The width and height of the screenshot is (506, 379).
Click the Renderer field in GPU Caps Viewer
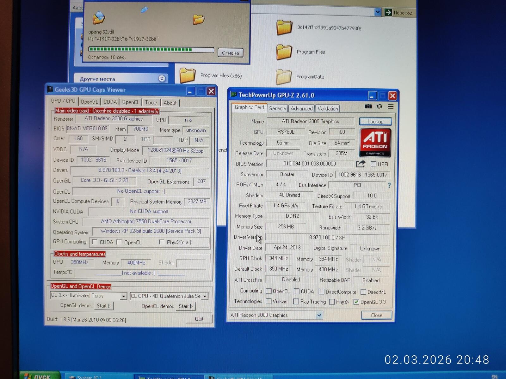point(114,119)
